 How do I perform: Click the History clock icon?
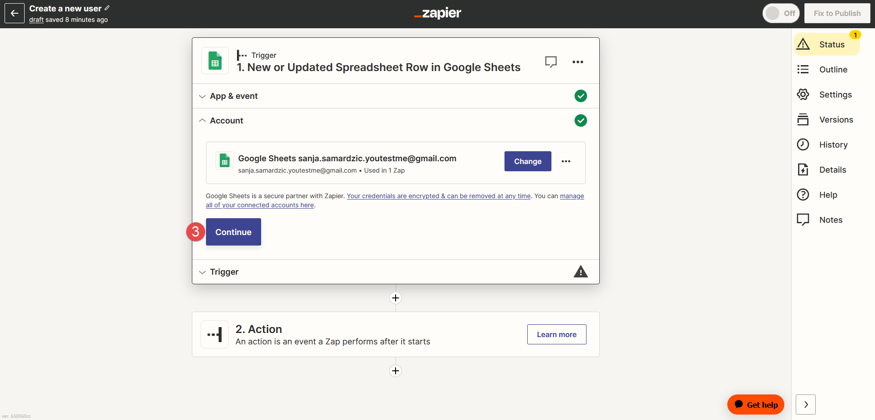[803, 144]
